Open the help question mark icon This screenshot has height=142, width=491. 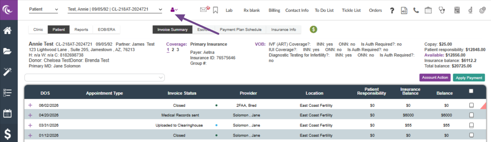(x=392, y=11)
